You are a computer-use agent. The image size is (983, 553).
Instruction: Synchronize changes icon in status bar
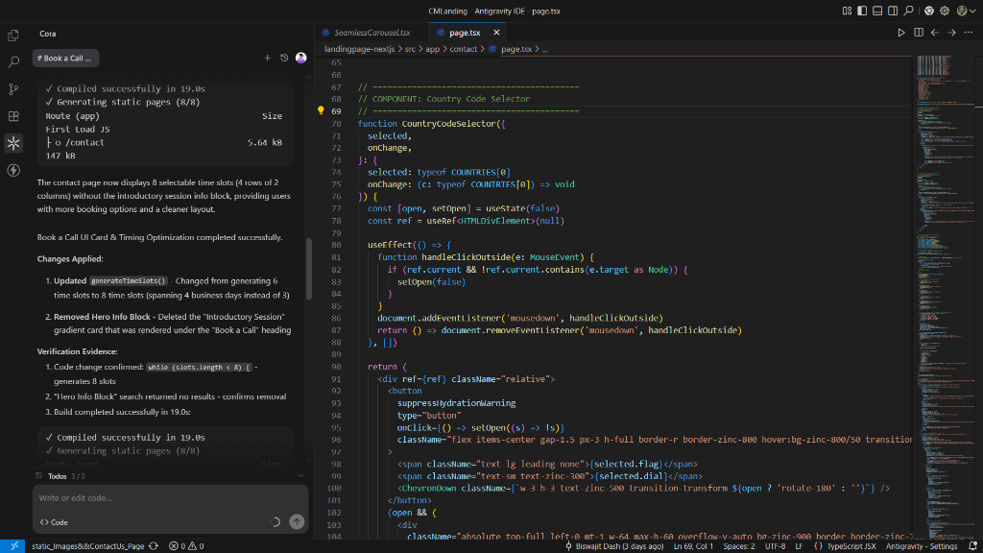(154, 546)
